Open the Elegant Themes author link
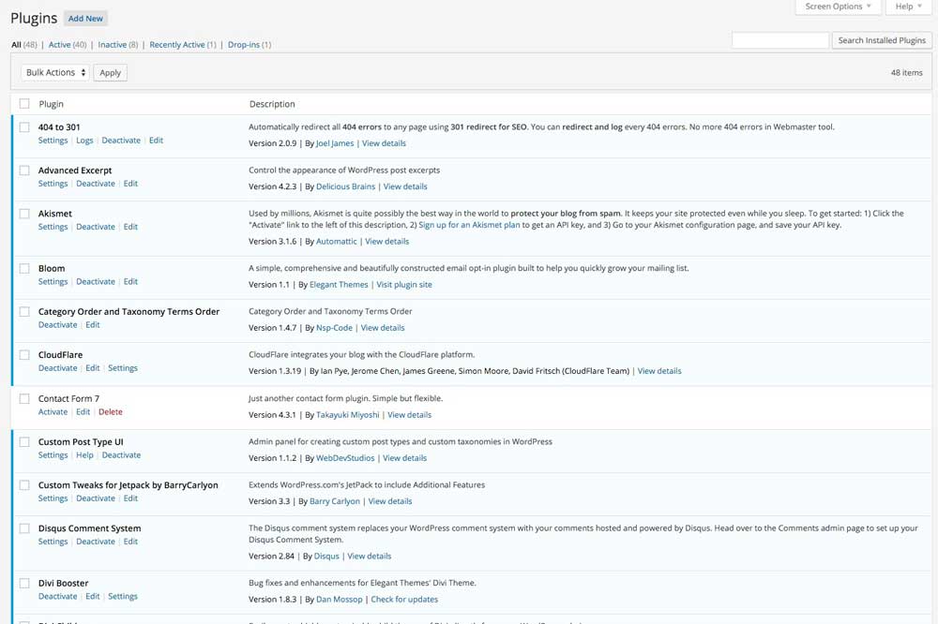 click(339, 285)
